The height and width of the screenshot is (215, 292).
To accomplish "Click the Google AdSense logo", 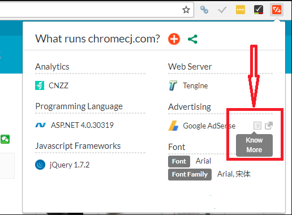I will (173, 126).
